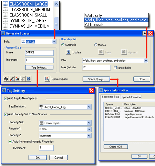Open the Style dropdown showing OFFICE
Viewport: 155px width, 166px height.
click(x=54, y=42)
